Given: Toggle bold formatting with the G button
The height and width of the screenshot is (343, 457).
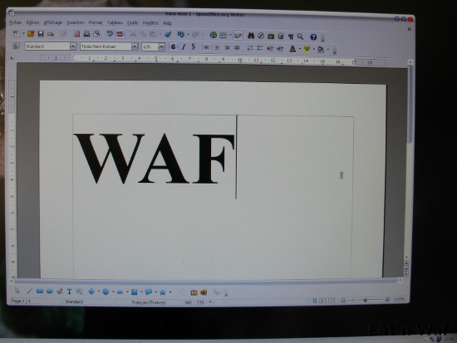Looking at the screenshot, I should click(174, 47).
